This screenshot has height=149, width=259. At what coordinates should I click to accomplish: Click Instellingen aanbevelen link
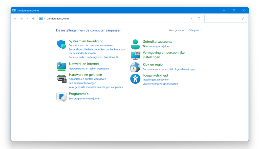point(156,79)
